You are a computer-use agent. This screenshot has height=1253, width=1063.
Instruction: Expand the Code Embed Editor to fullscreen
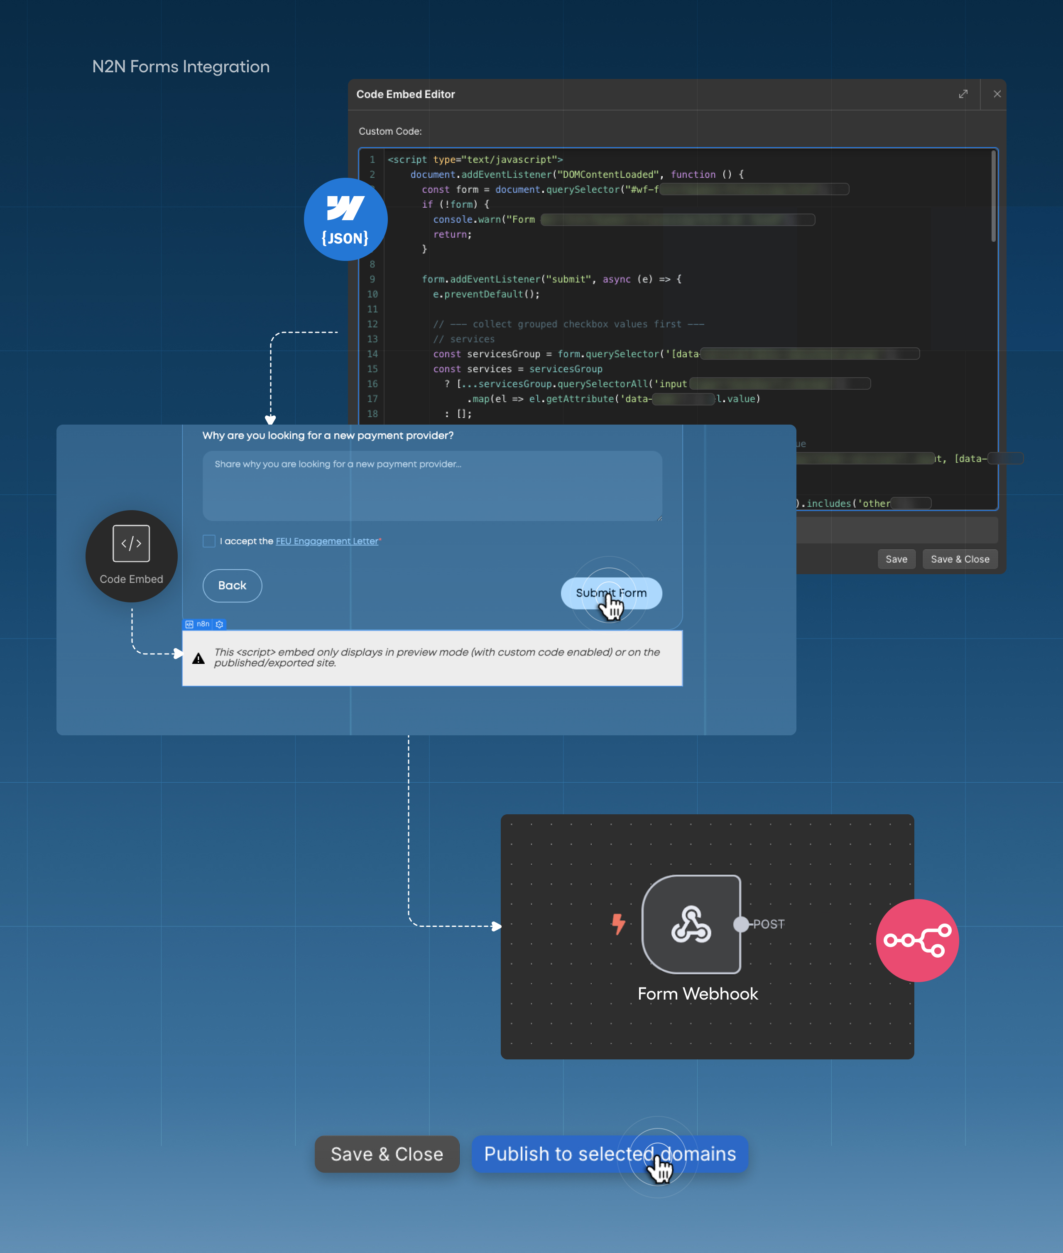pyautogui.click(x=963, y=94)
